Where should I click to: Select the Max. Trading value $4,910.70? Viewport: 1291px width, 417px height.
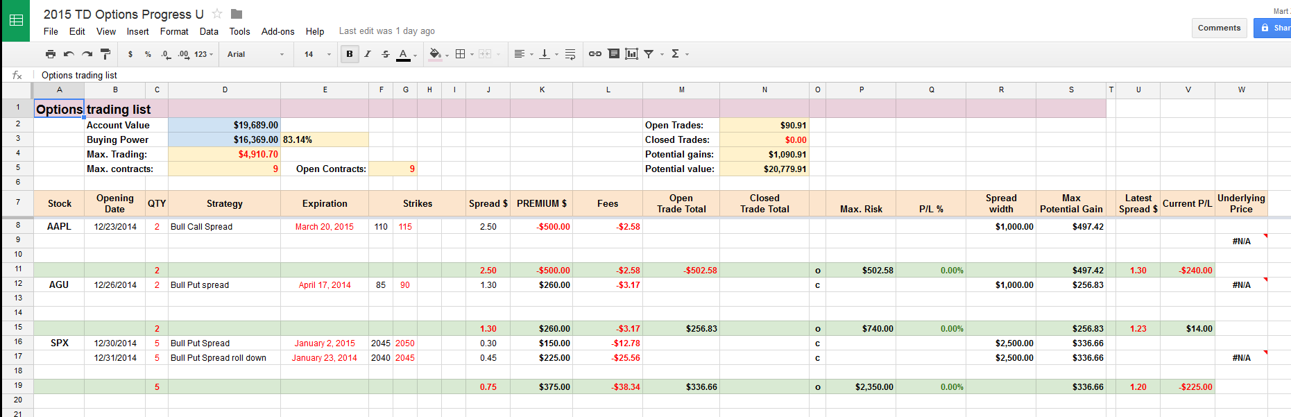(225, 154)
